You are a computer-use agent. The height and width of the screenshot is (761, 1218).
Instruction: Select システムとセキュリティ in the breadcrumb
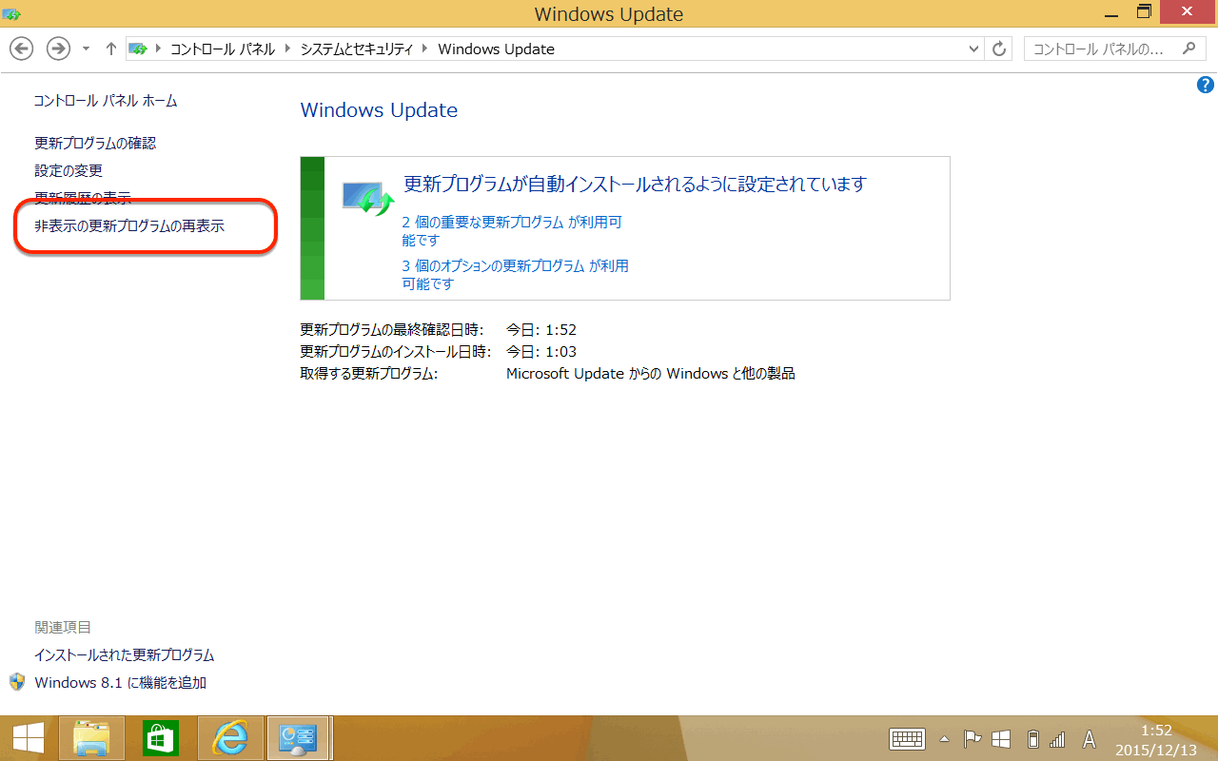pos(357,49)
